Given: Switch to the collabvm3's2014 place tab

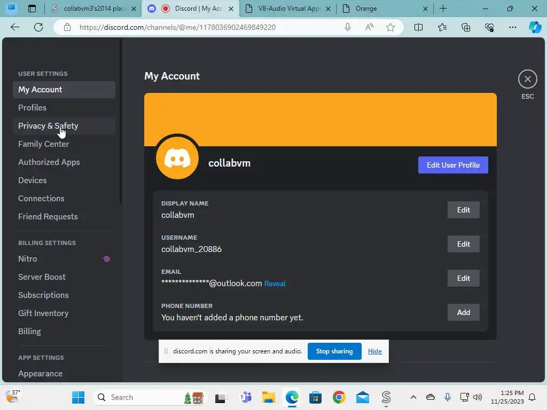Looking at the screenshot, I should tap(93, 9).
